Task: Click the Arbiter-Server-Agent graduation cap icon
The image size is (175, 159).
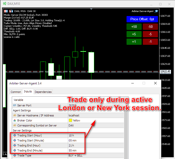Action: tap(156, 11)
